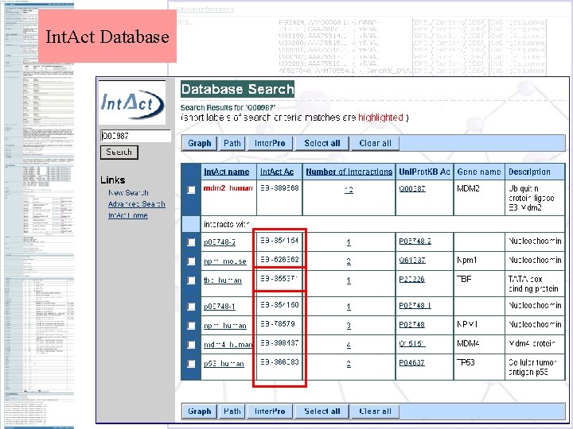Click the Search button under the query field
This screenshot has width=573, height=429.
click(x=119, y=152)
